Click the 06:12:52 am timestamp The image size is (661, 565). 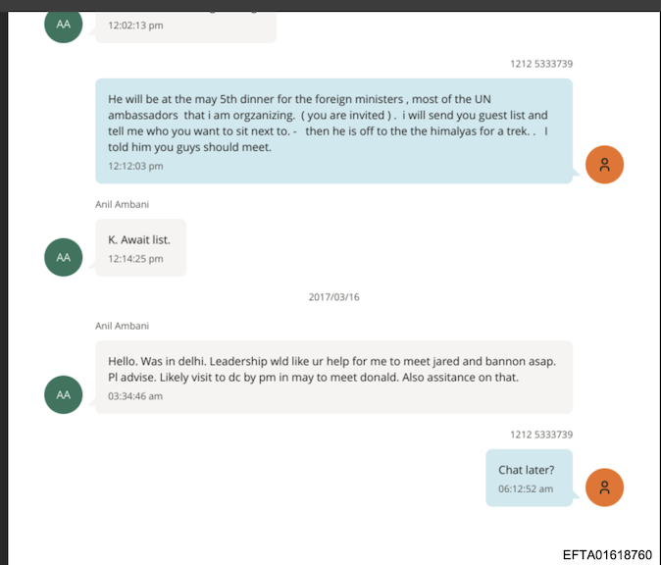coord(526,488)
